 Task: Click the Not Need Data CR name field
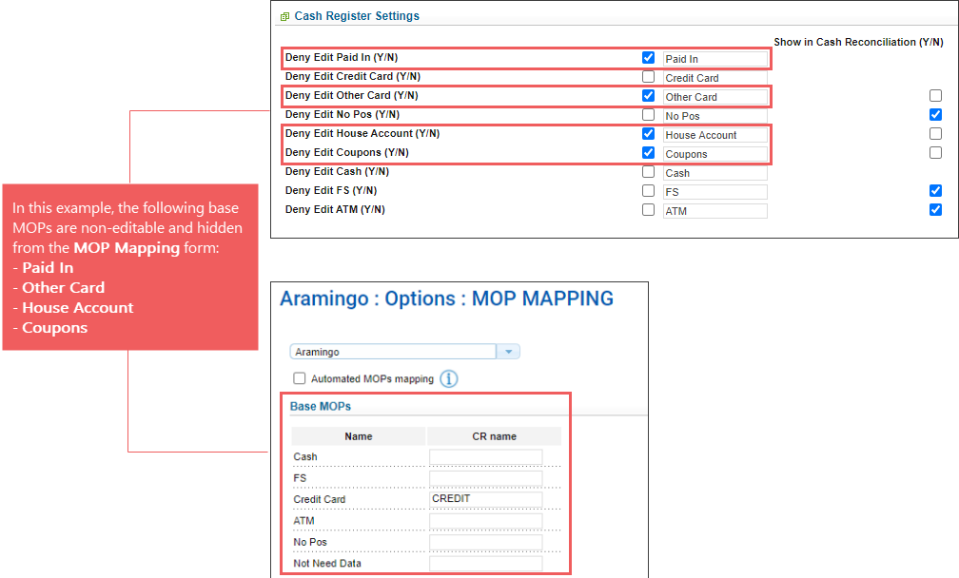point(485,564)
